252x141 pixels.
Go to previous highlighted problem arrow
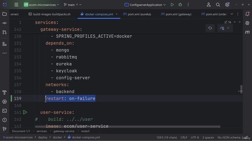(x=235, y=22)
